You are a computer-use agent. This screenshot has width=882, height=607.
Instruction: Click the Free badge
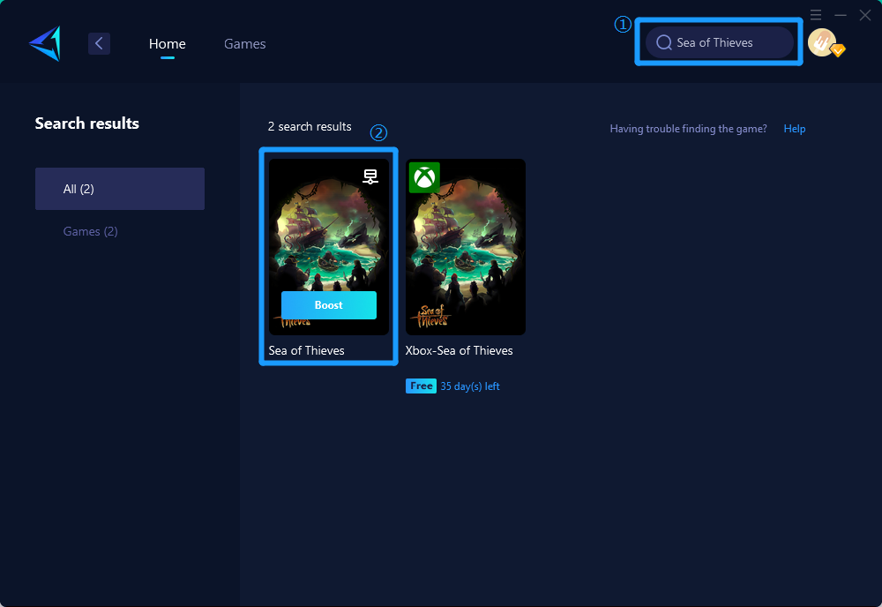(421, 386)
